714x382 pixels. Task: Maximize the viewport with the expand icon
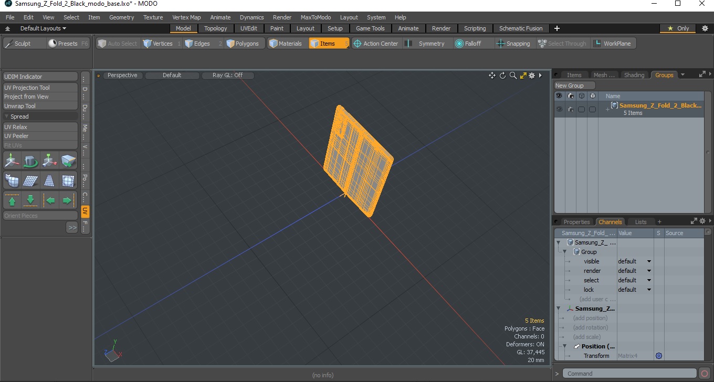tap(523, 76)
